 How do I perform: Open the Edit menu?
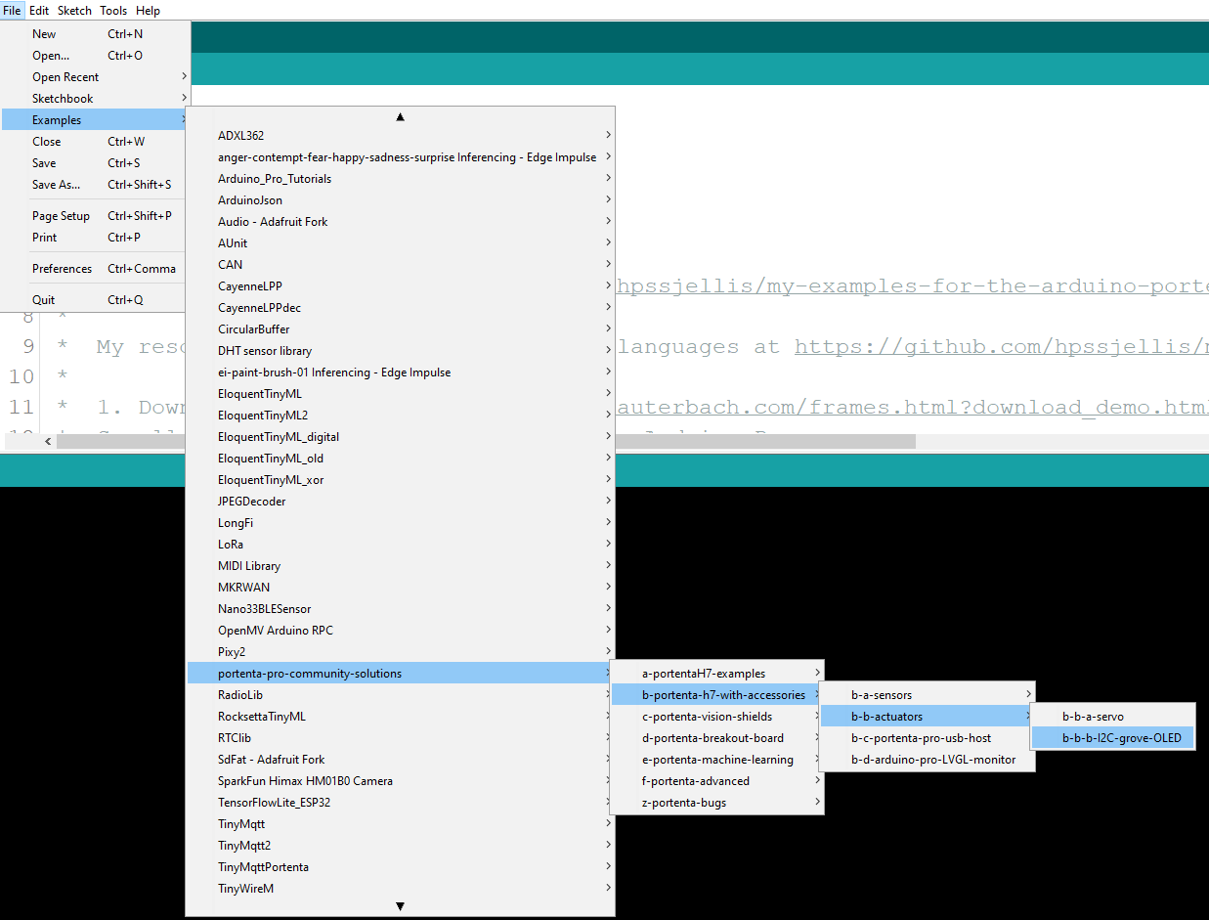click(39, 11)
